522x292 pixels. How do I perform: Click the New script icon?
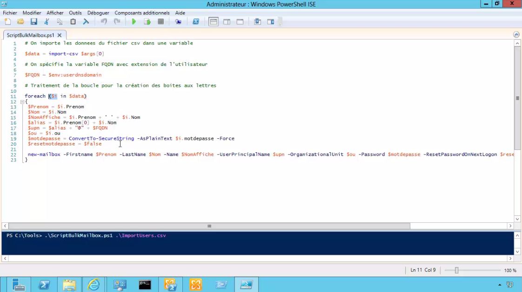[7, 22]
